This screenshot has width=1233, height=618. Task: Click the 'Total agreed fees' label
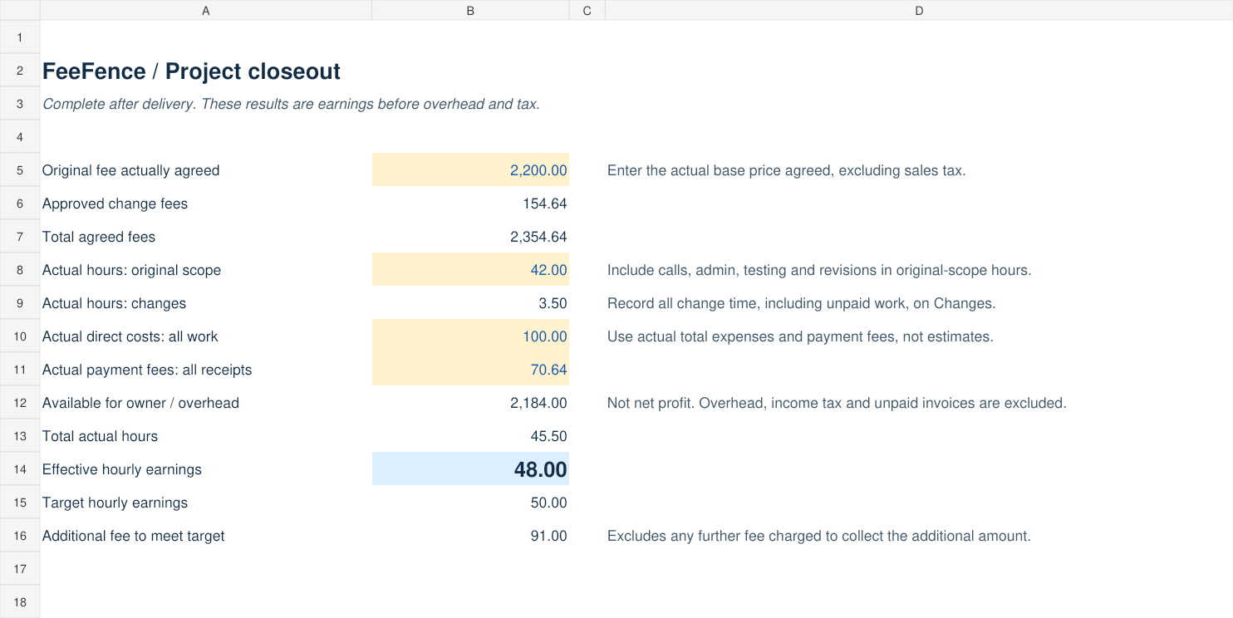coord(99,237)
